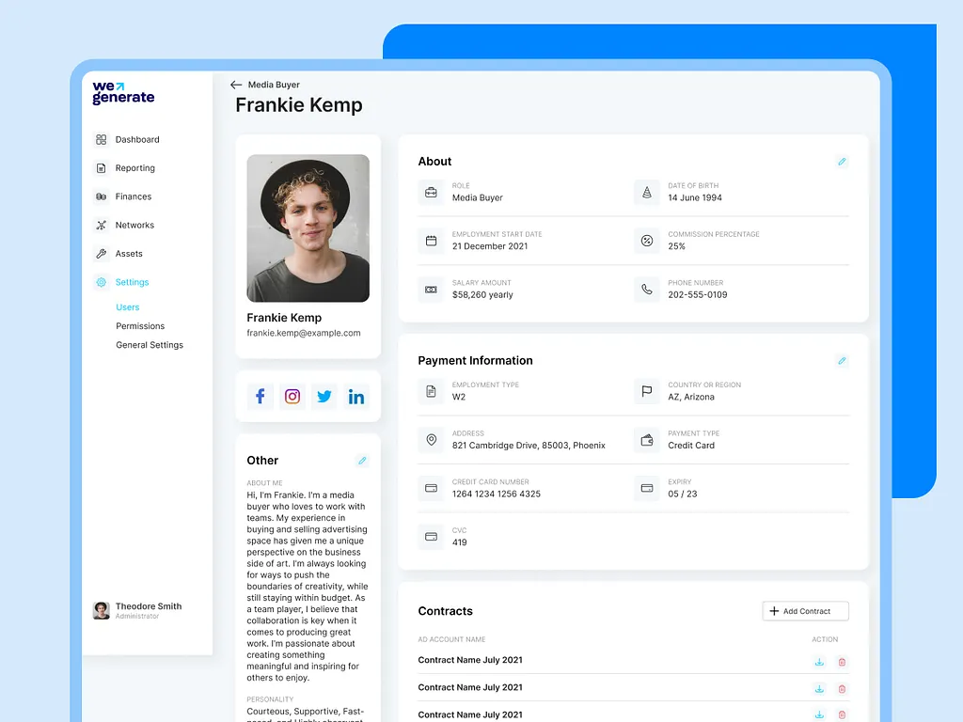This screenshot has height=722, width=963.
Task: Click the wallet icon beside Payment Type
Action: [647, 440]
